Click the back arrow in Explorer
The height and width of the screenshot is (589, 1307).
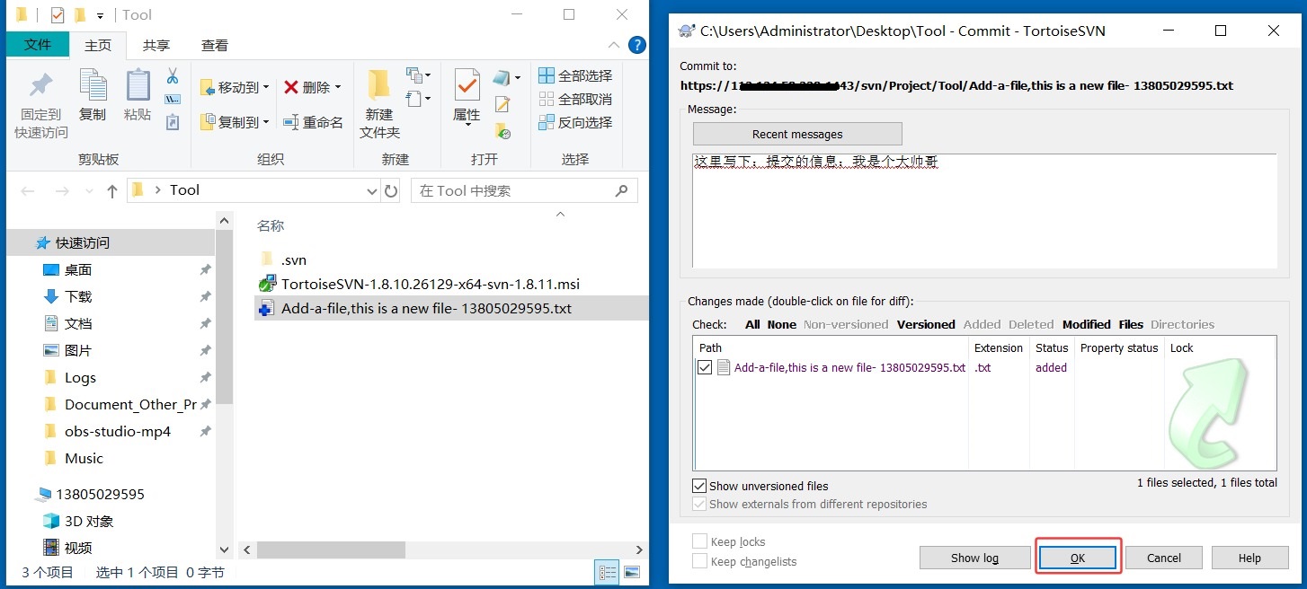click(x=28, y=190)
